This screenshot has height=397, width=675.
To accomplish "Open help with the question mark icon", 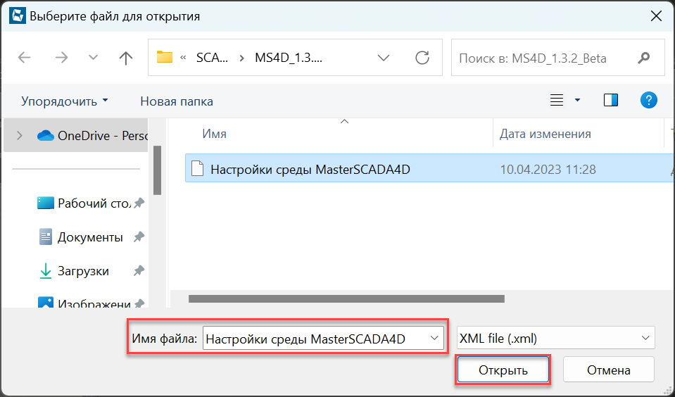I will [649, 101].
